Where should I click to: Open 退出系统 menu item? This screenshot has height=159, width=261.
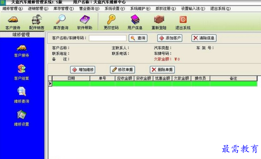pos(220,9)
